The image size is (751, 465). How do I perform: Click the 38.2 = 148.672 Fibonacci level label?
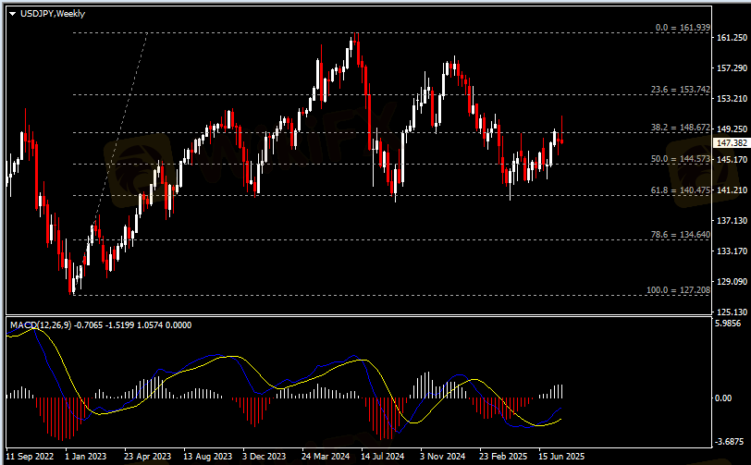[x=680, y=128]
